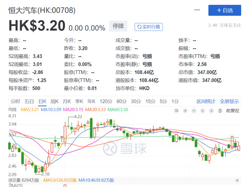Click the chart reset undo-arrow icon

click(177, 111)
